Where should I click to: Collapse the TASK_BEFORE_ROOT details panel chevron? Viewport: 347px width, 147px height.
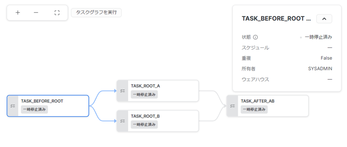point(324,19)
